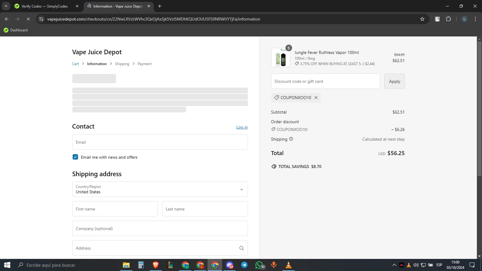Open the Windows notification center
Image resolution: width=482 pixels, height=271 pixels.
(472, 265)
